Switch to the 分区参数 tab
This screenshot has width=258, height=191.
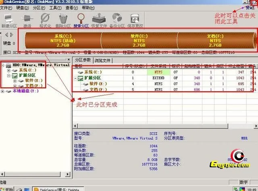[x=83, y=60]
